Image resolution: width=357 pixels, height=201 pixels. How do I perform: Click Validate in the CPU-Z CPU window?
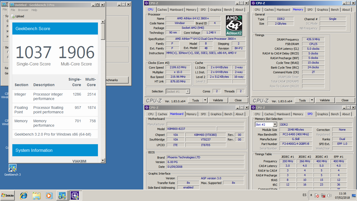click(x=218, y=100)
